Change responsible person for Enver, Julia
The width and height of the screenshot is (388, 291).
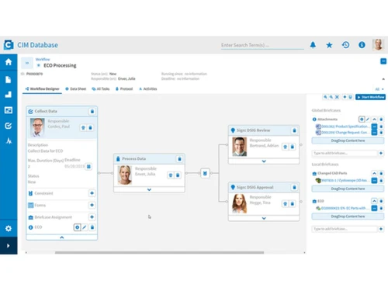pyautogui.click(x=171, y=175)
